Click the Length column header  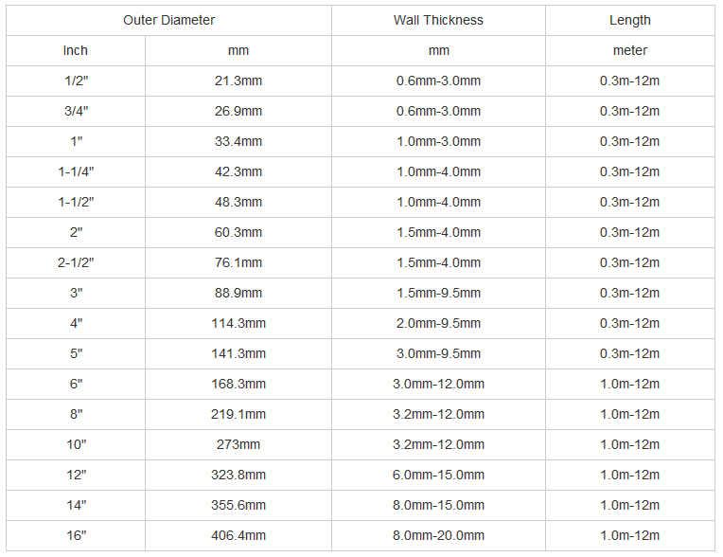click(x=629, y=20)
